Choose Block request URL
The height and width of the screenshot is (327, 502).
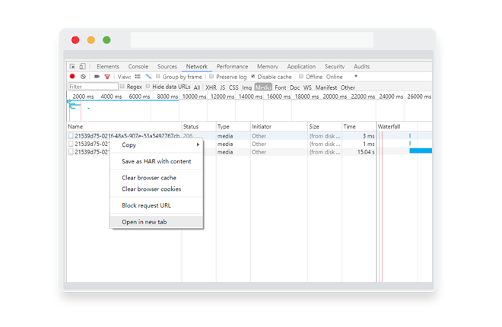click(156, 205)
